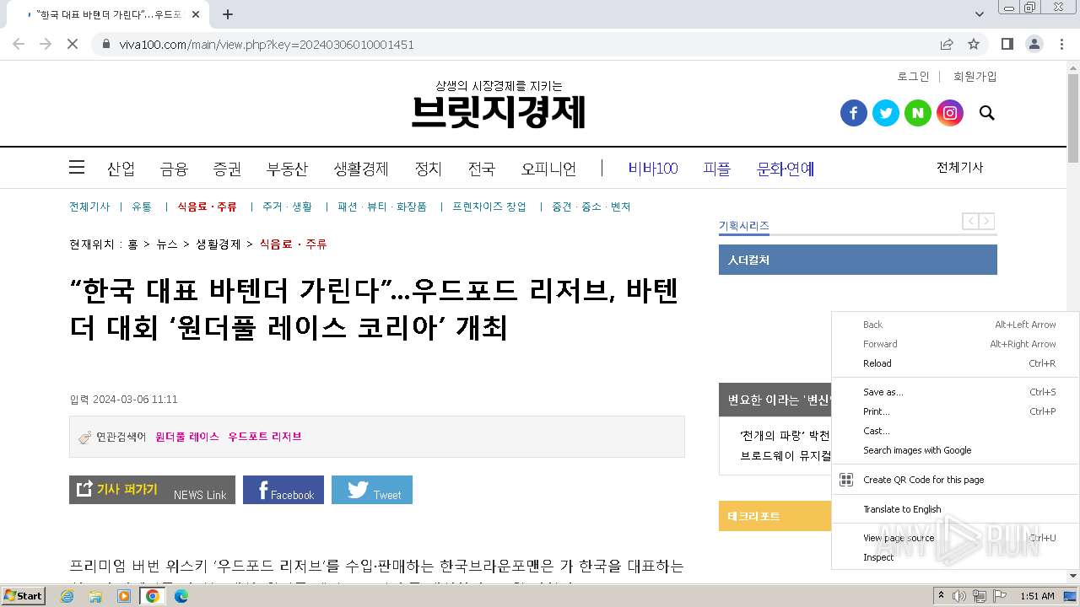Choose Translate to English
This screenshot has width=1080, height=607.
pyautogui.click(x=955, y=509)
